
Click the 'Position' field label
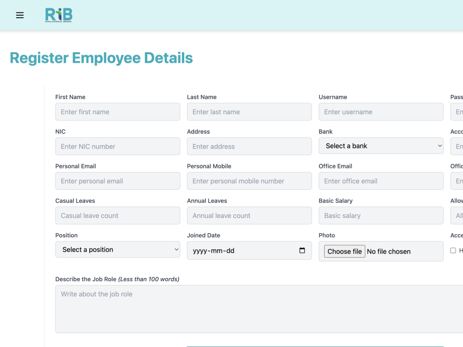point(66,235)
